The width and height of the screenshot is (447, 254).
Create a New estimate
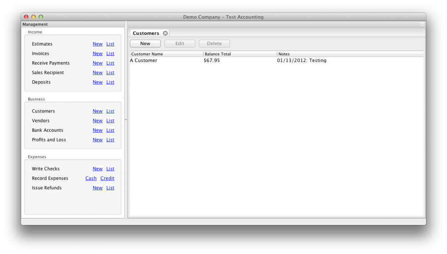click(97, 44)
